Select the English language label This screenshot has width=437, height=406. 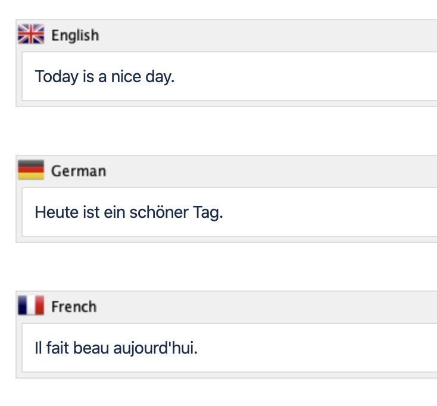coord(75,35)
